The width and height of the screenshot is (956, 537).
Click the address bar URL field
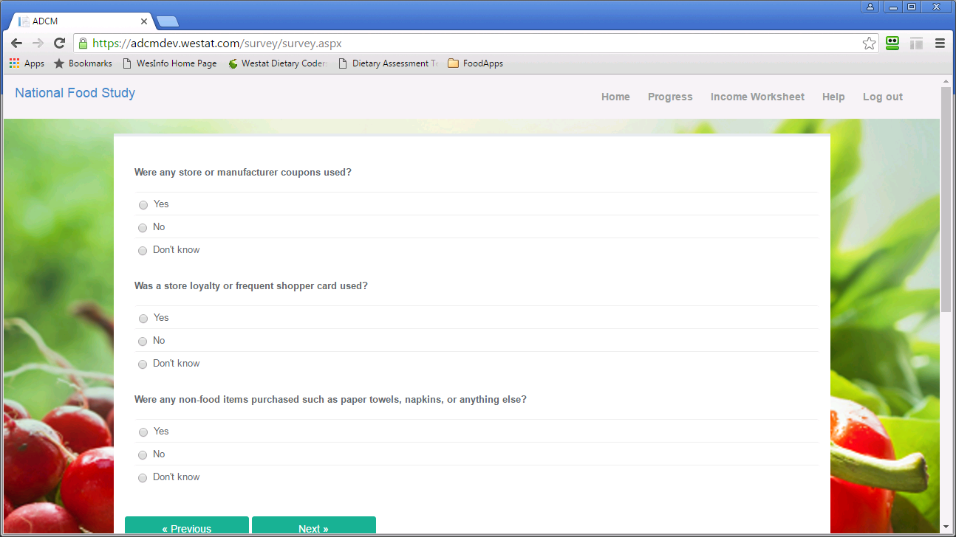click(473, 44)
